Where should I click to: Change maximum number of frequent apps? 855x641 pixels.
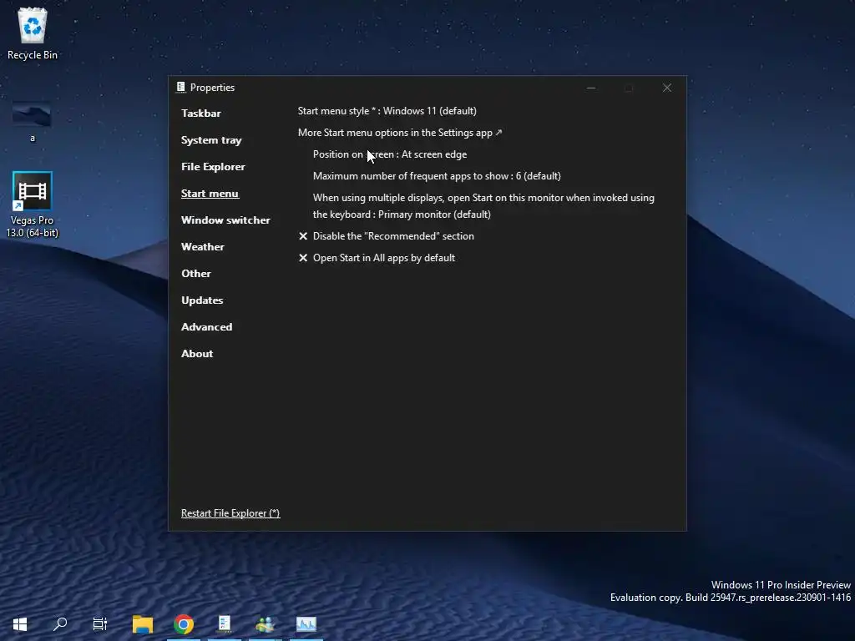point(437,176)
